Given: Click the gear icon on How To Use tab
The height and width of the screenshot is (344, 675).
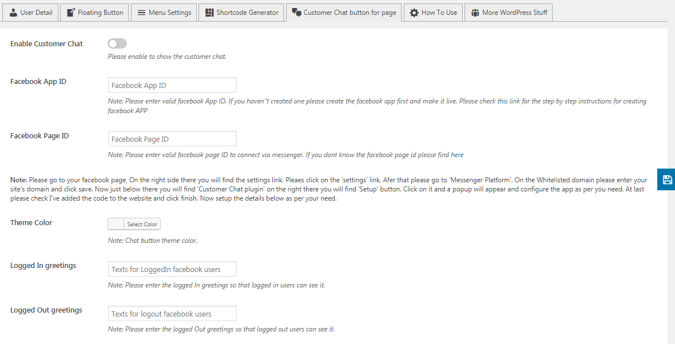Looking at the screenshot, I should [414, 13].
